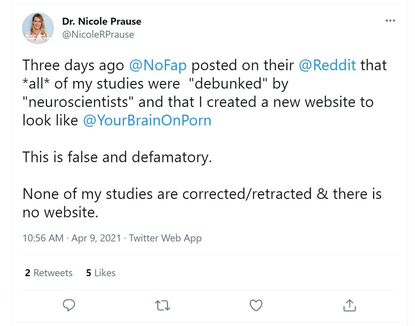Click Dr. Nicole Prause profile picture
This screenshot has width=415, height=326.
[38, 28]
